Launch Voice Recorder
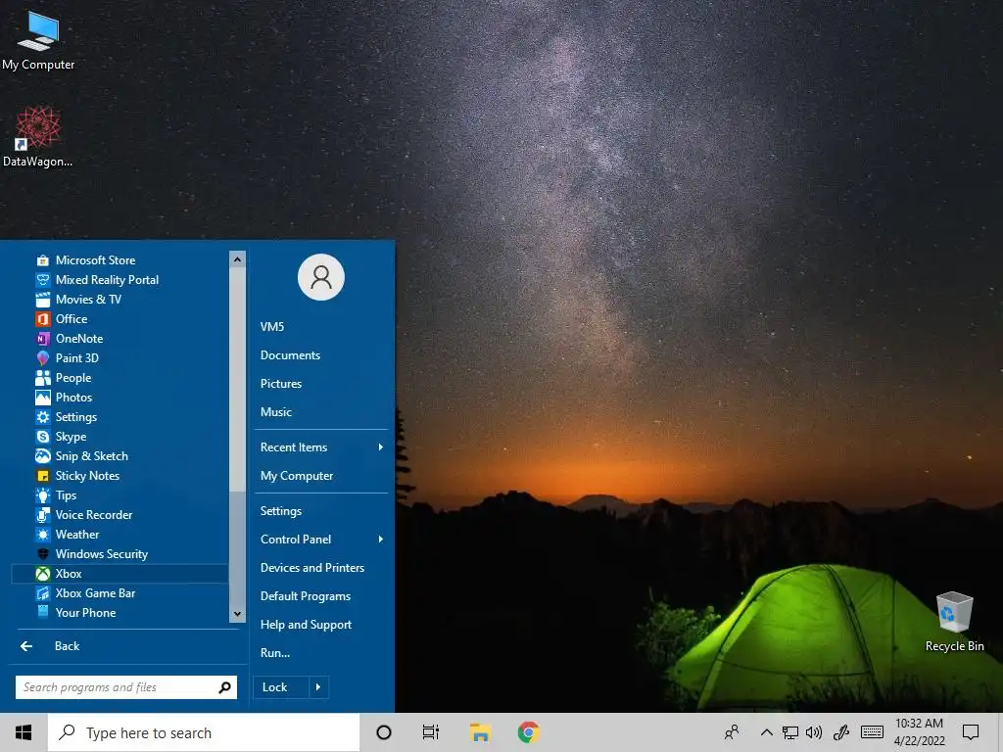1003x752 pixels. tap(119, 515)
